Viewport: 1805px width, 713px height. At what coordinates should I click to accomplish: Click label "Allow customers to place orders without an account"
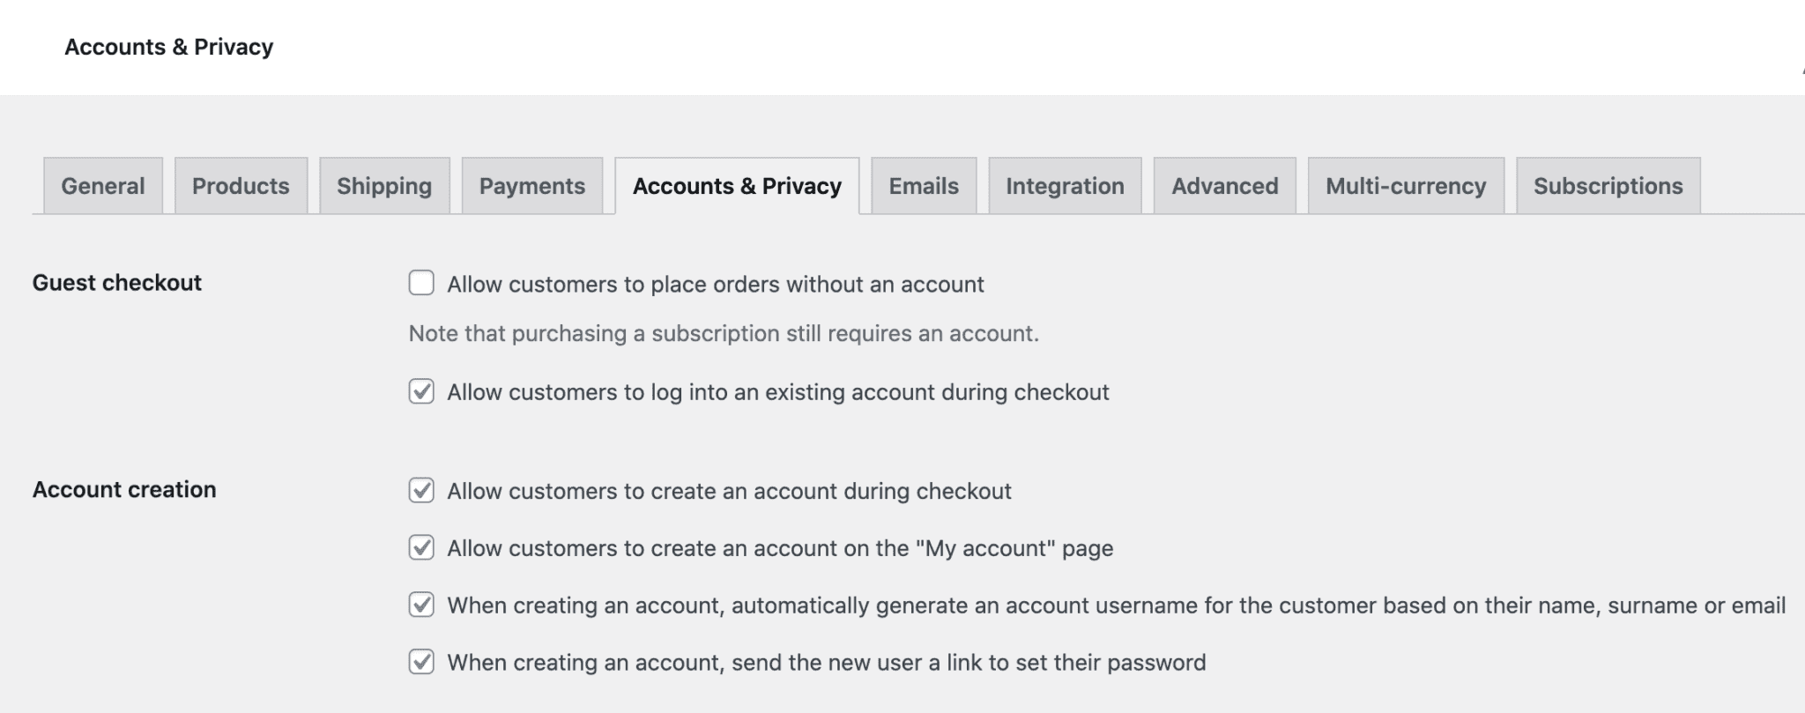[716, 284]
